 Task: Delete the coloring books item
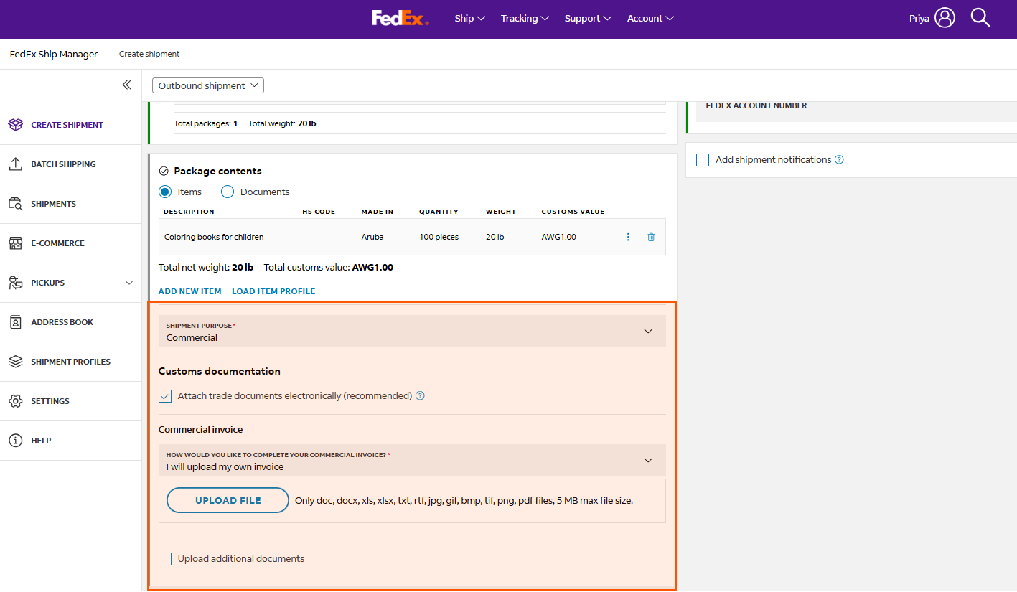(651, 237)
